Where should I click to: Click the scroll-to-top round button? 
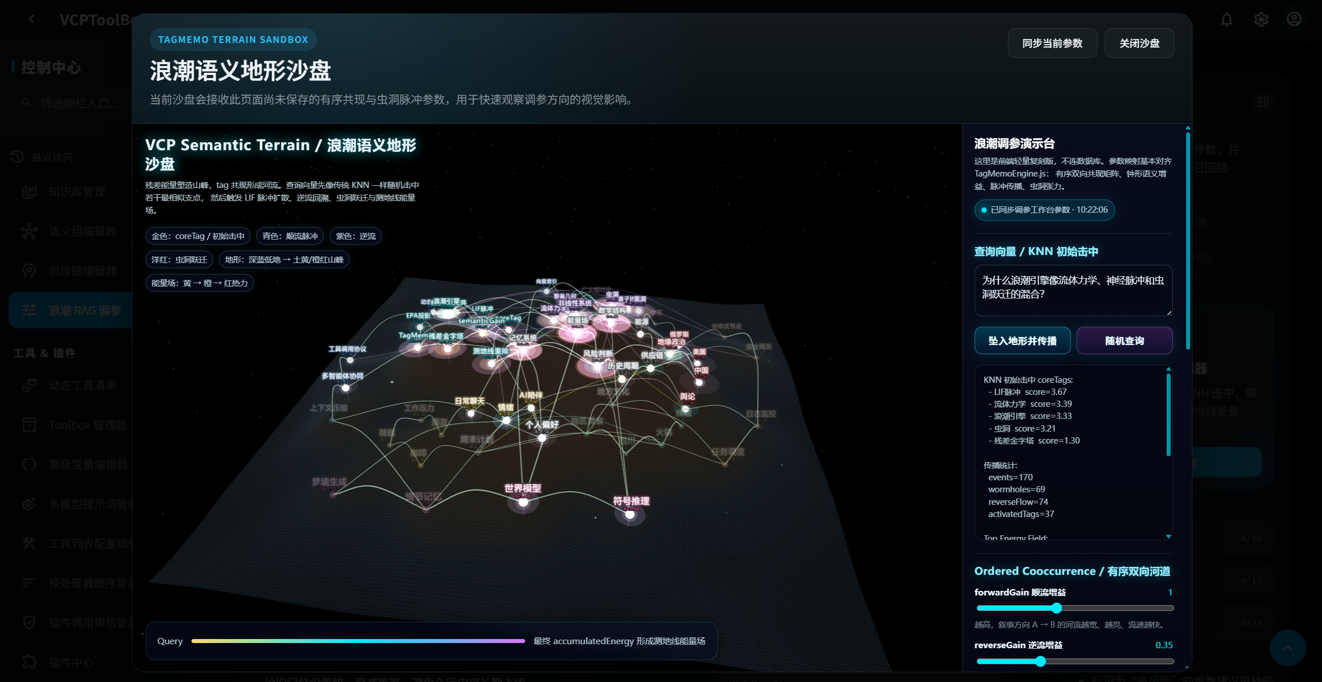click(1288, 648)
